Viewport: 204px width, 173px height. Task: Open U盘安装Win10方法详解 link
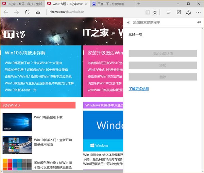(105, 83)
